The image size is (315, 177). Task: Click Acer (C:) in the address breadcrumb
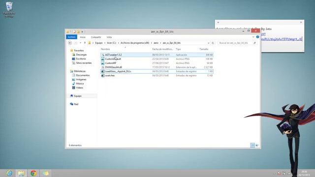click(112, 43)
